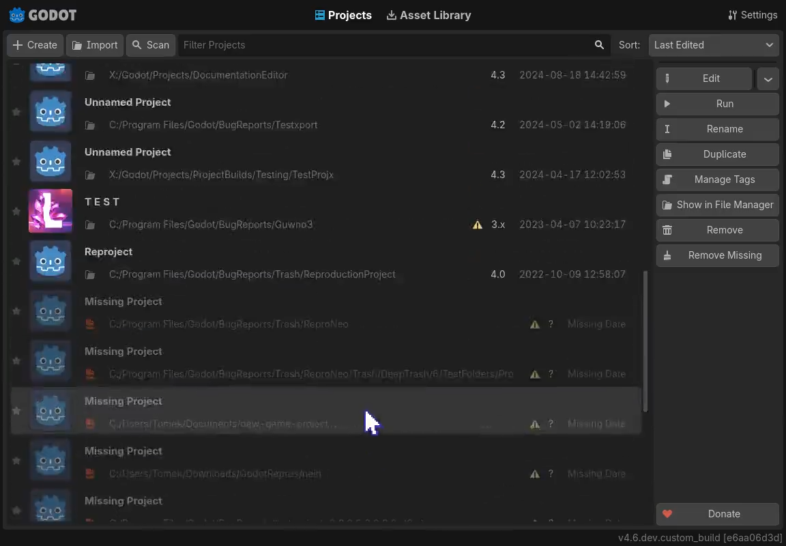Toggle favorite star for the DeepTrash missing project

[x=16, y=361]
